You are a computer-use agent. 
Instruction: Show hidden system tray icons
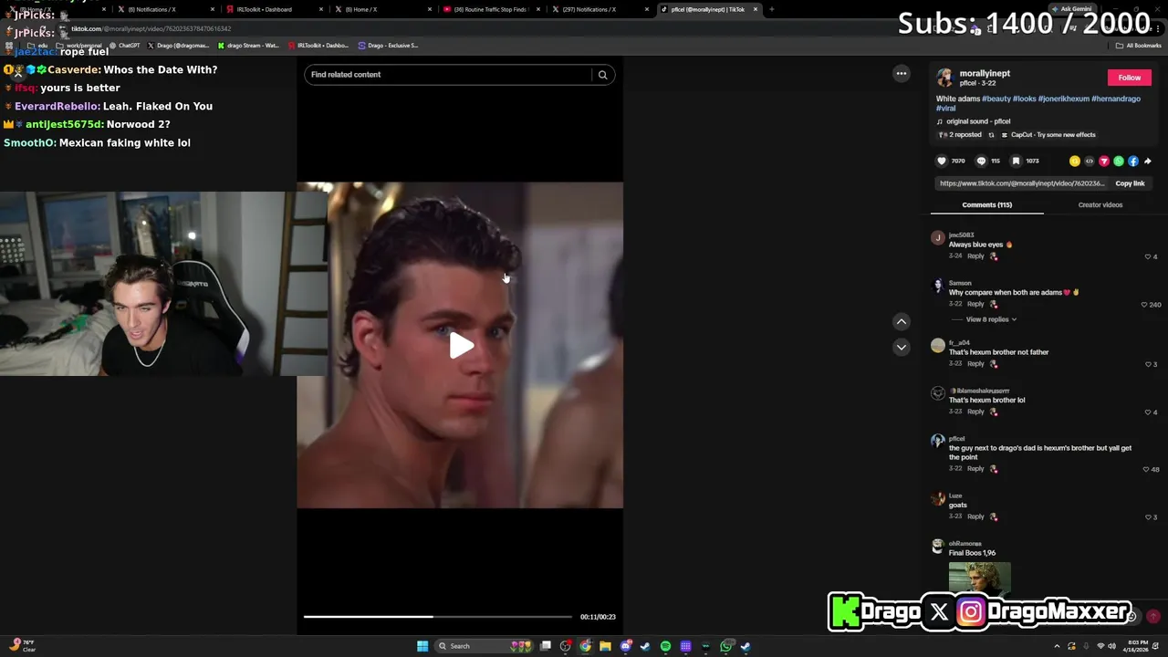[1057, 646]
